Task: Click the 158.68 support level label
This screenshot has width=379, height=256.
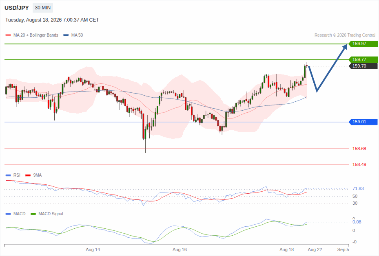Action: (359, 149)
